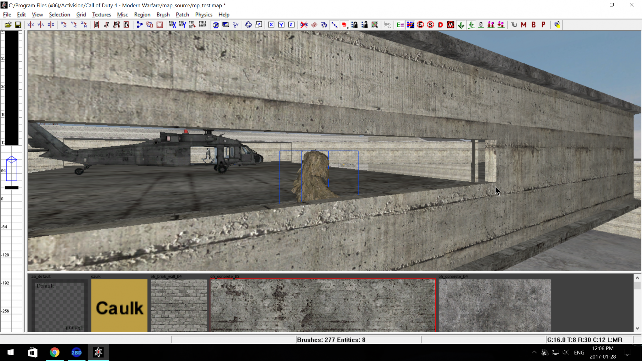Toggle Y axis lock button
Image resolution: width=642 pixels, height=361 pixels.
coord(281,25)
